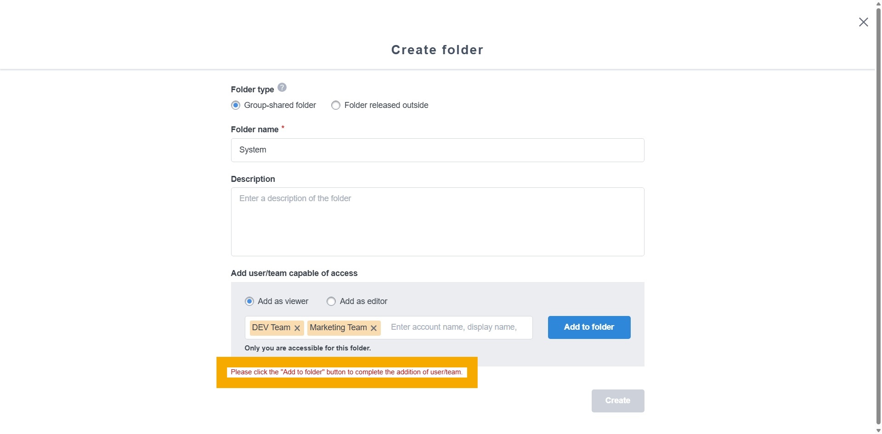882x434 pixels.
Task: Click the vertical scrollbar track
Action: tap(878, 230)
